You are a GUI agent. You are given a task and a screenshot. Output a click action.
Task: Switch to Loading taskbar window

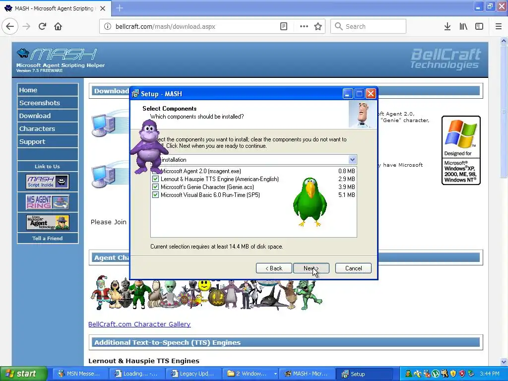click(136, 374)
